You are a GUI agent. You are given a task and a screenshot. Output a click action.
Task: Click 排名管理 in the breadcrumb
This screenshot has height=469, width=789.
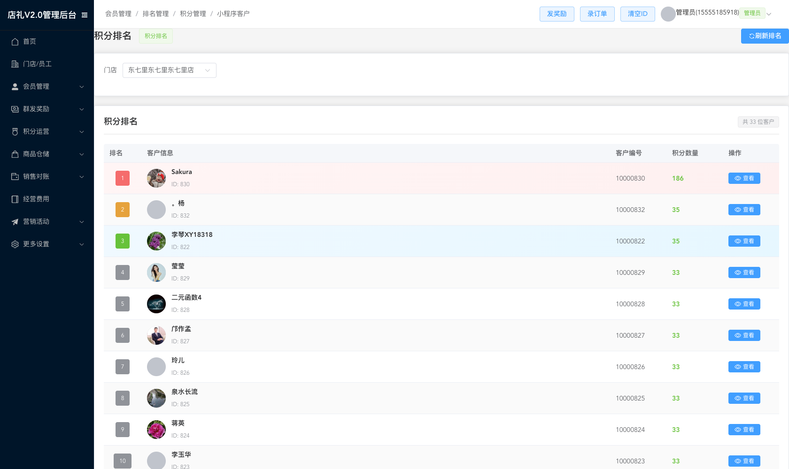click(x=156, y=14)
